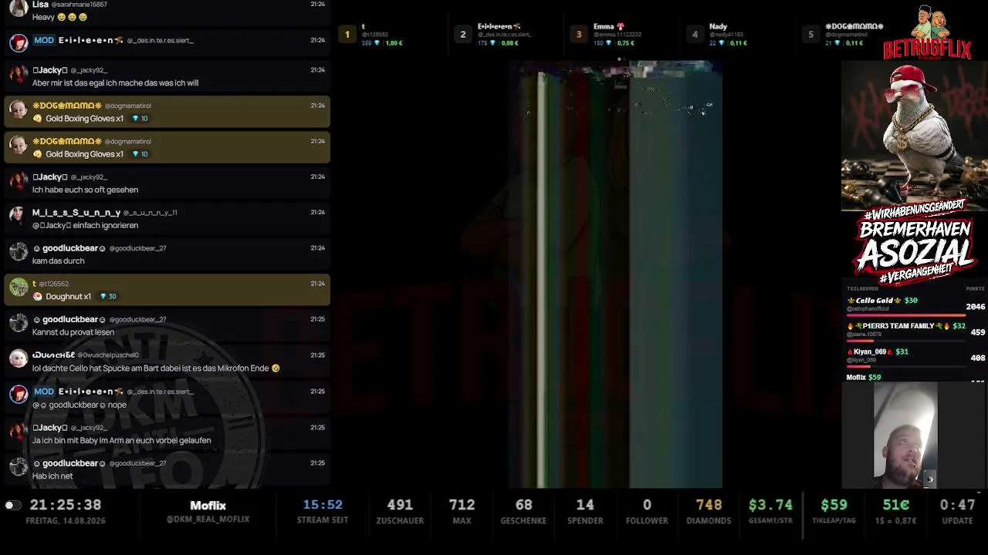Screen dimensions: 988x555
Task: Click the diamonds total '748'
Action: pos(709,505)
